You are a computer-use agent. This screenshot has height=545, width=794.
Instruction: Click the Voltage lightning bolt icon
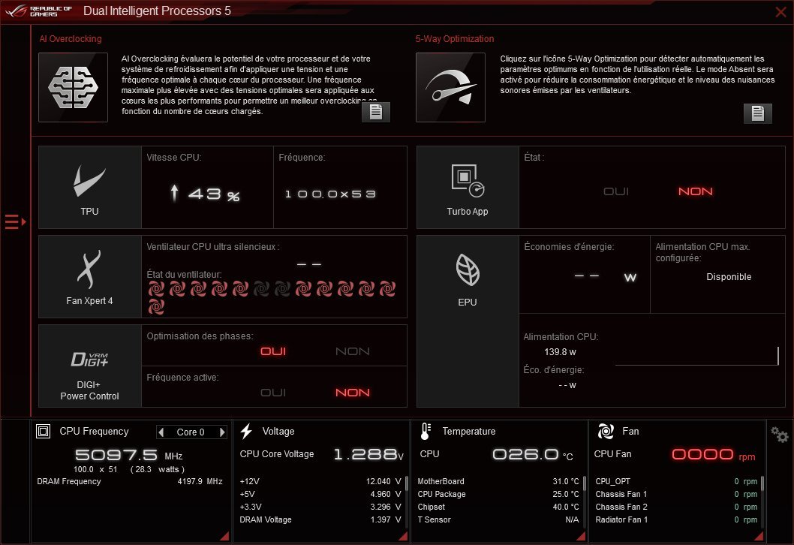pos(246,431)
